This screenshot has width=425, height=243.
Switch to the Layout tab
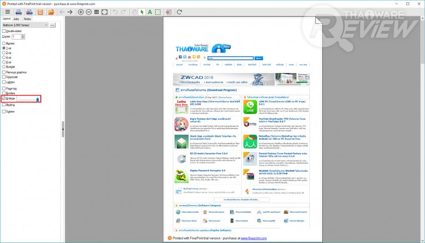(6, 19)
